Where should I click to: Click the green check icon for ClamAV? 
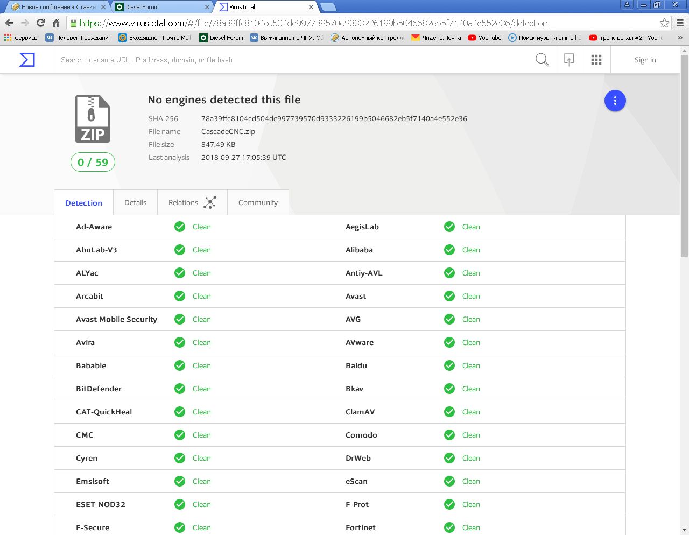tap(449, 412)
